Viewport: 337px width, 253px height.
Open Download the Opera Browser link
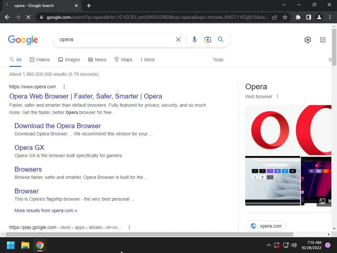click(58, 126)
